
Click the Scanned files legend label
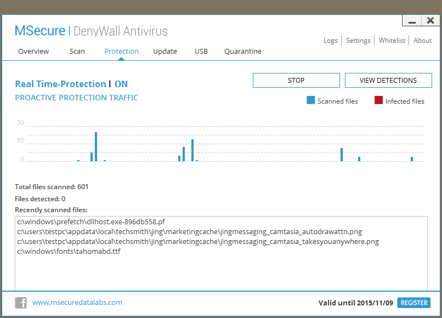click(338, 101)
